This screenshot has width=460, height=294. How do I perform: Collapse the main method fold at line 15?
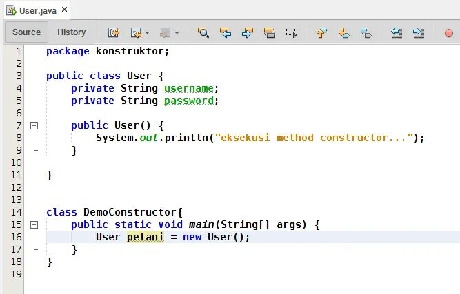34,224
